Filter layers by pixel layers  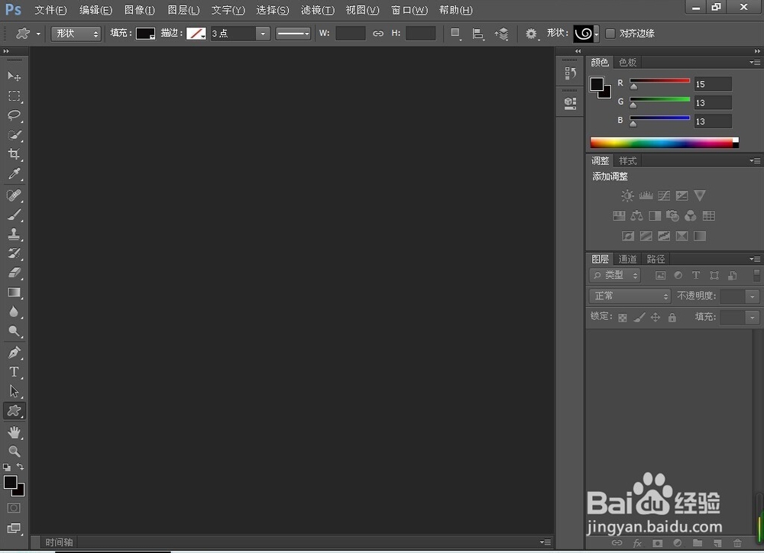pos(660,275)
